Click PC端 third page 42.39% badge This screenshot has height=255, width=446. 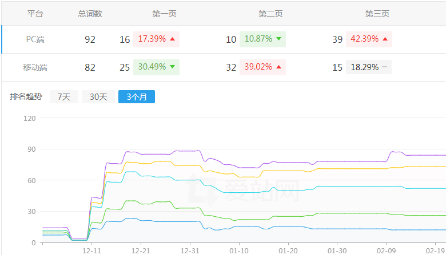(x=369, y=39)
